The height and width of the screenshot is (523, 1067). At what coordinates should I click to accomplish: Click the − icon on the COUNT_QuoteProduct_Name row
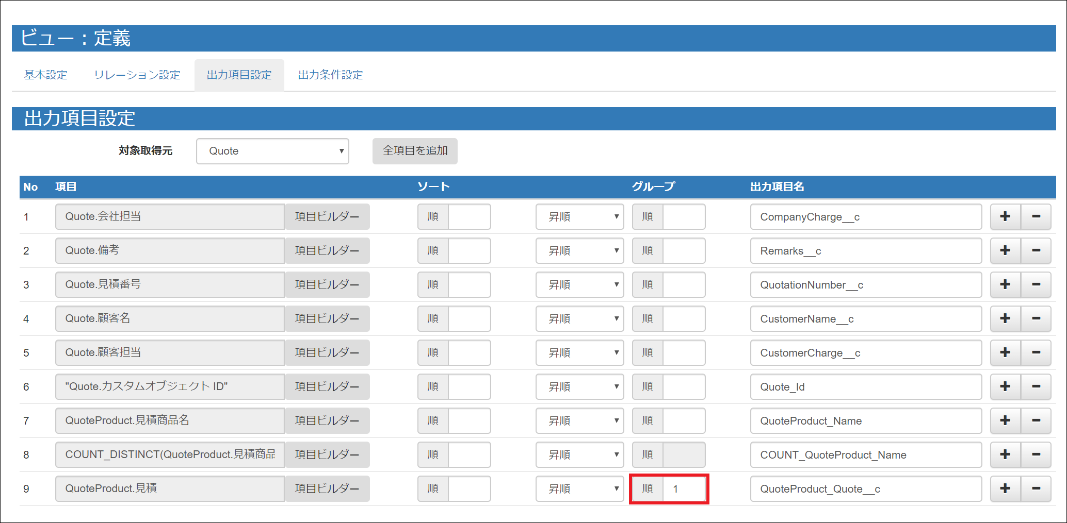tap(1037, 454)
